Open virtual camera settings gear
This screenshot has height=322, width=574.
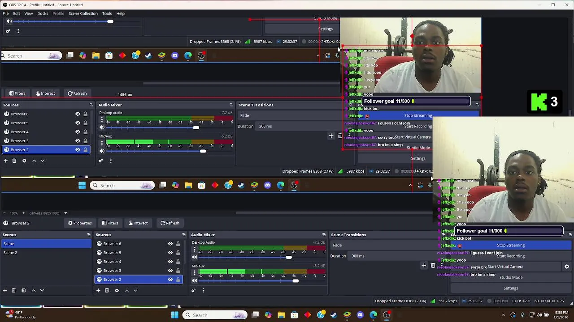[x=567, y=267]
